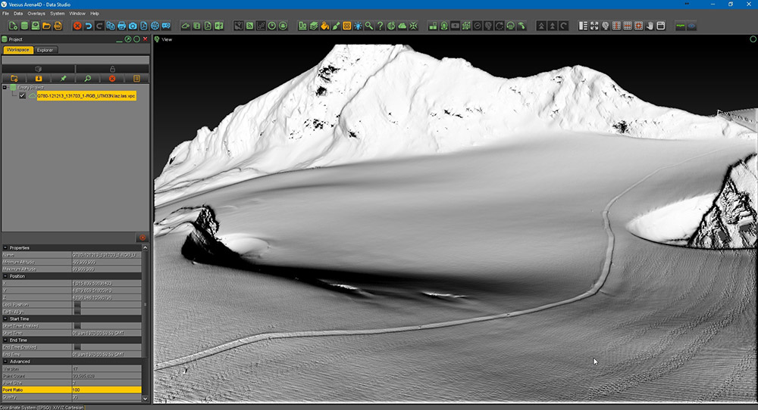
Task: Click the green database toolbar icon
Action: pyautogui.click(x=24, y=26)
